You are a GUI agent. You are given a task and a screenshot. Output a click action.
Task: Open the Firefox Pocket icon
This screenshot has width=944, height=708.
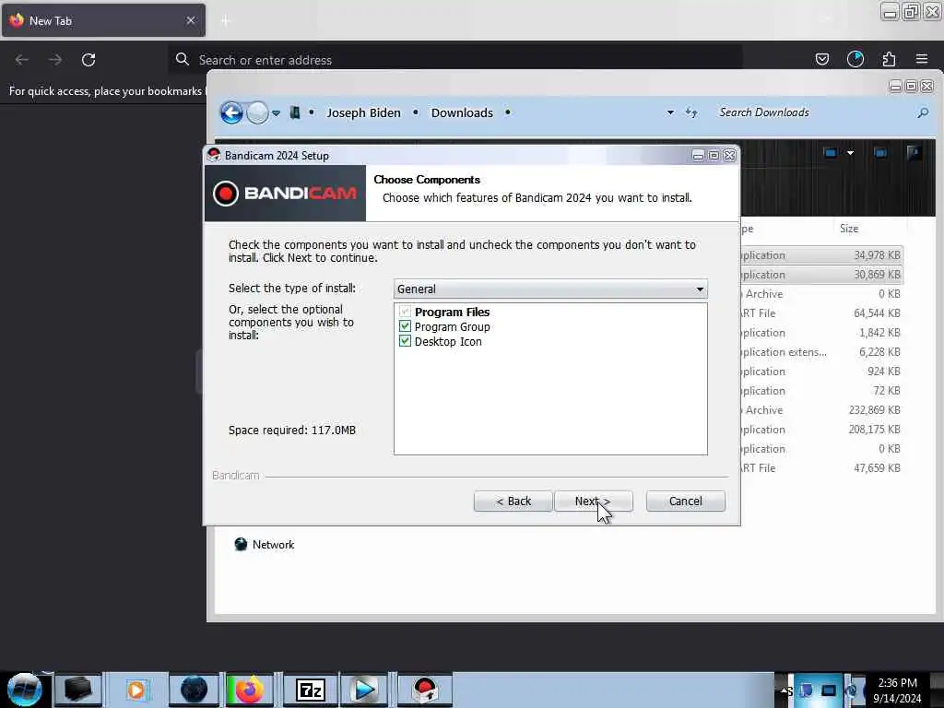821,59
